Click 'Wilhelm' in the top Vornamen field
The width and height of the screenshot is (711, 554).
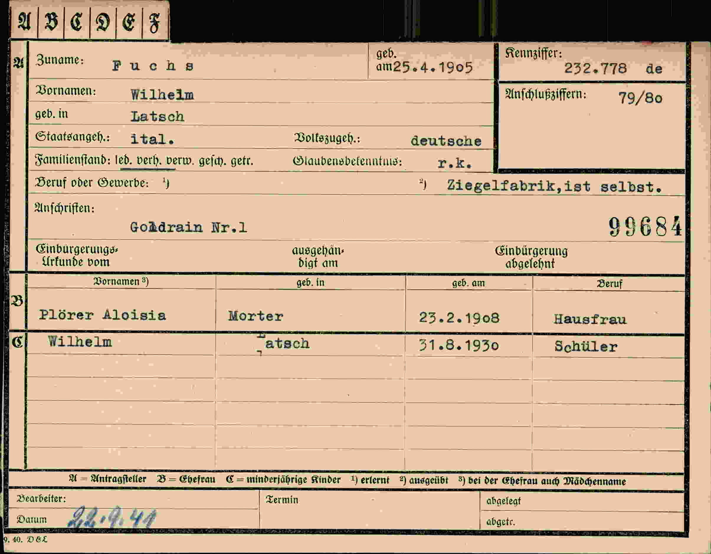[162, 95]
